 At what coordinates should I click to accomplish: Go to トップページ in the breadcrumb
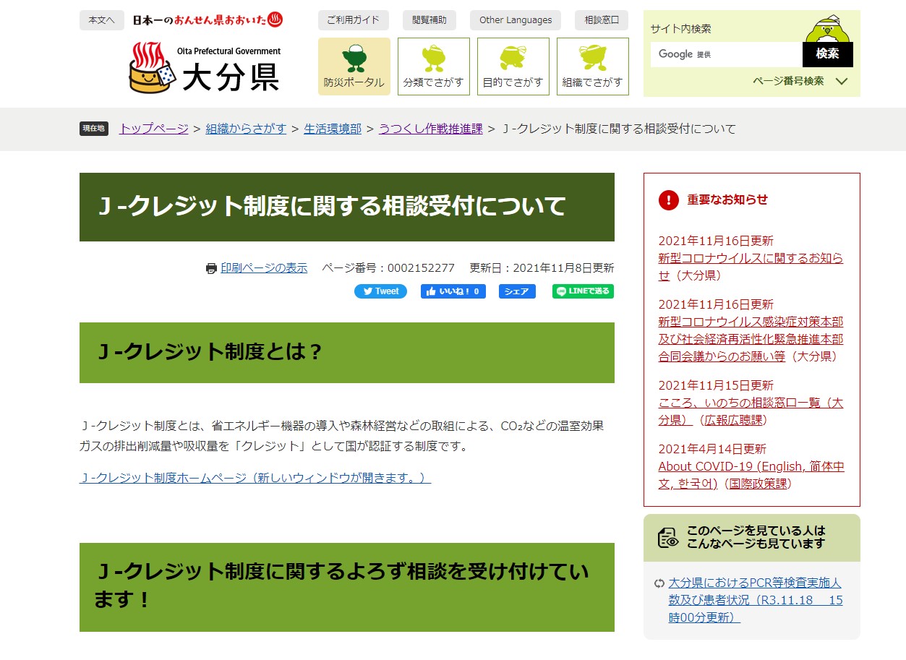(x=153, y=129)
